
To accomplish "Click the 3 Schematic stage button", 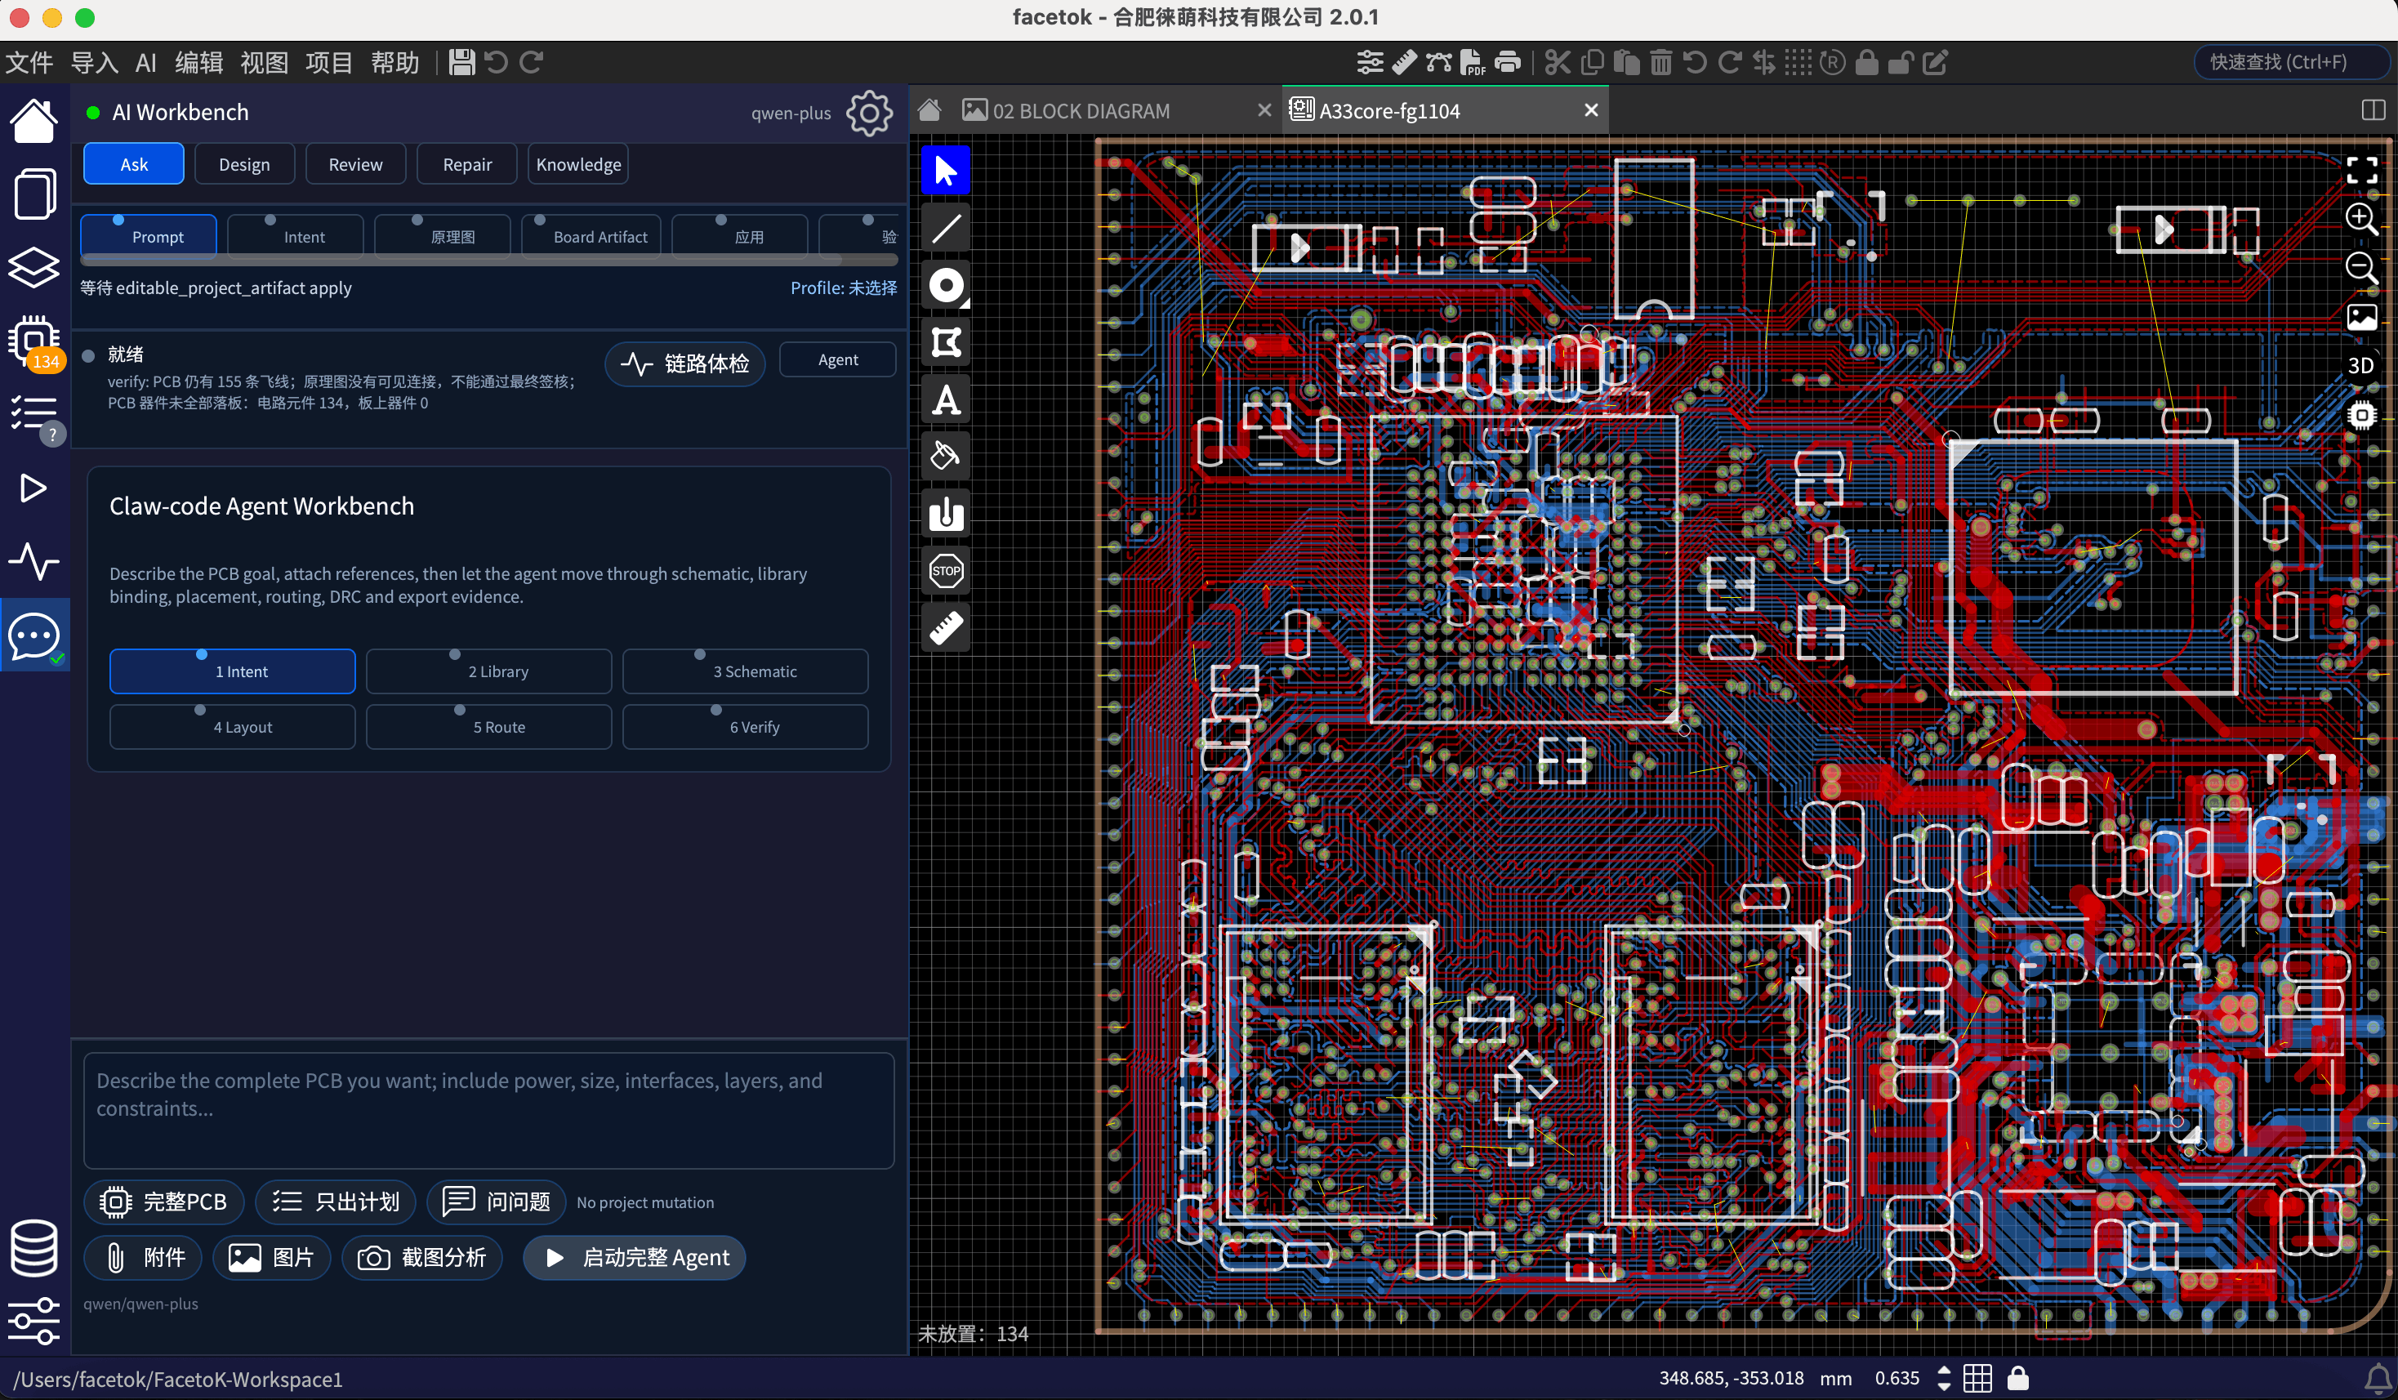I will pos(745,671).
